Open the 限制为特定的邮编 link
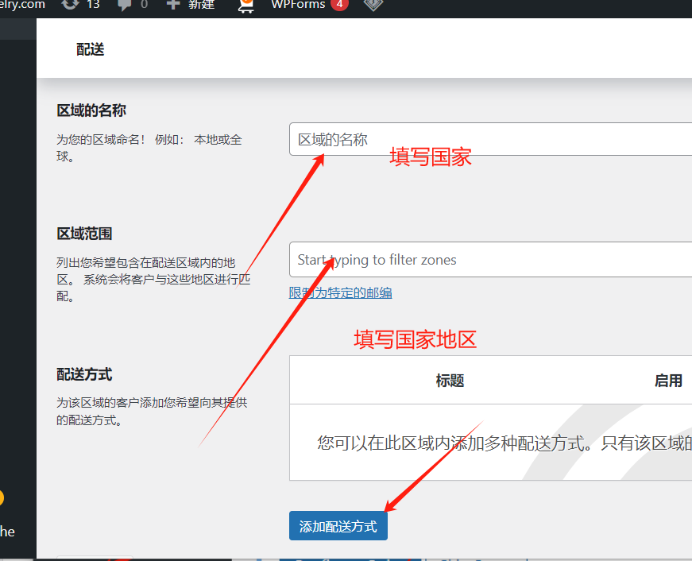692x561 pixels. [x=340, y=292]
